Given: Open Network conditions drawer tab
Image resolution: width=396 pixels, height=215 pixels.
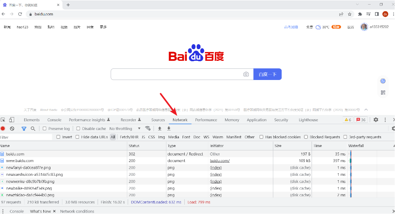Looking at the screenshot, I should (x=77, y=211).
